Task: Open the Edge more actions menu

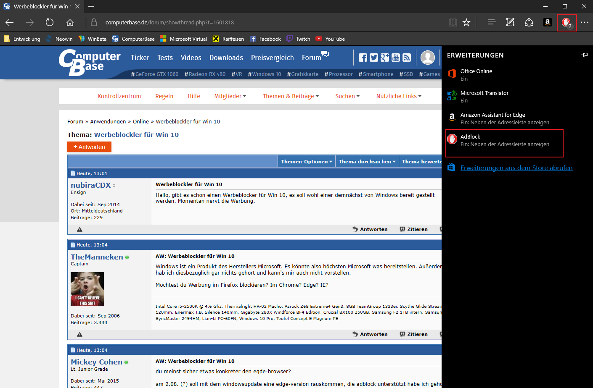Action: click(x=585, y=22)
